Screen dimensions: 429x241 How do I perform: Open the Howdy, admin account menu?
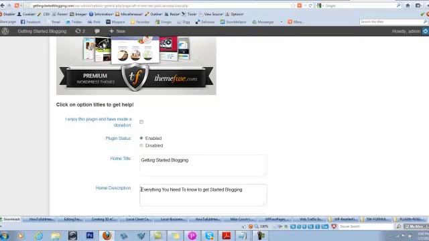[x=410, y=31]
